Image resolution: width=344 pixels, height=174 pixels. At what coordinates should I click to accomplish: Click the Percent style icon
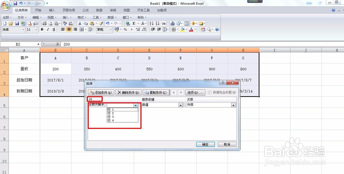tap(125, 29)
